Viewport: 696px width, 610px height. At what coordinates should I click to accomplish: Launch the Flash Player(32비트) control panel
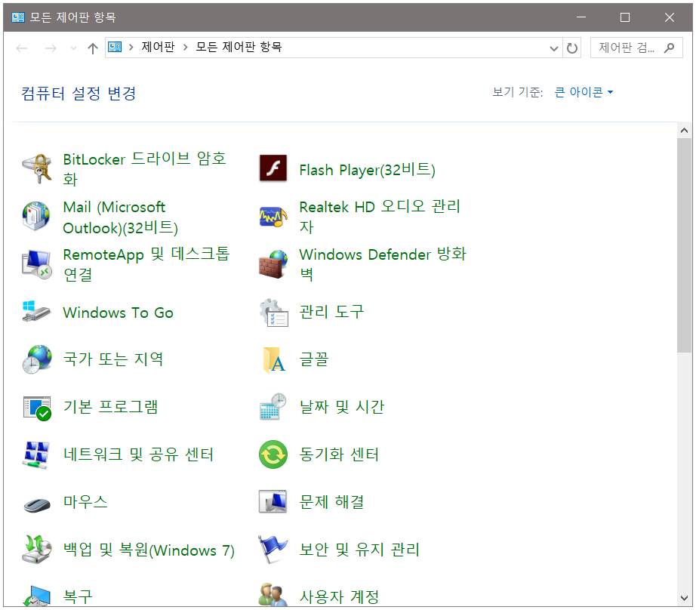click(x=367, y=170)
